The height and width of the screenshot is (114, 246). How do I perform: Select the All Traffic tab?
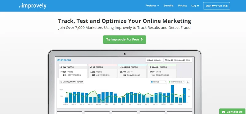(x=73, y=71)
